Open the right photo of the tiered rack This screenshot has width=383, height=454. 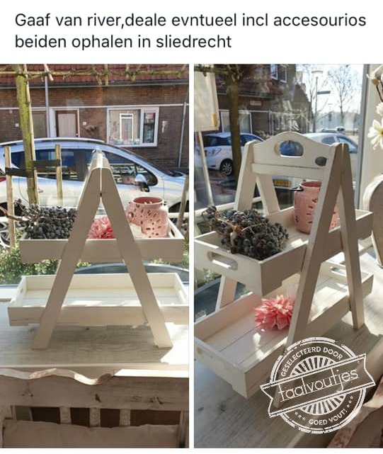(x=288, y=256)
